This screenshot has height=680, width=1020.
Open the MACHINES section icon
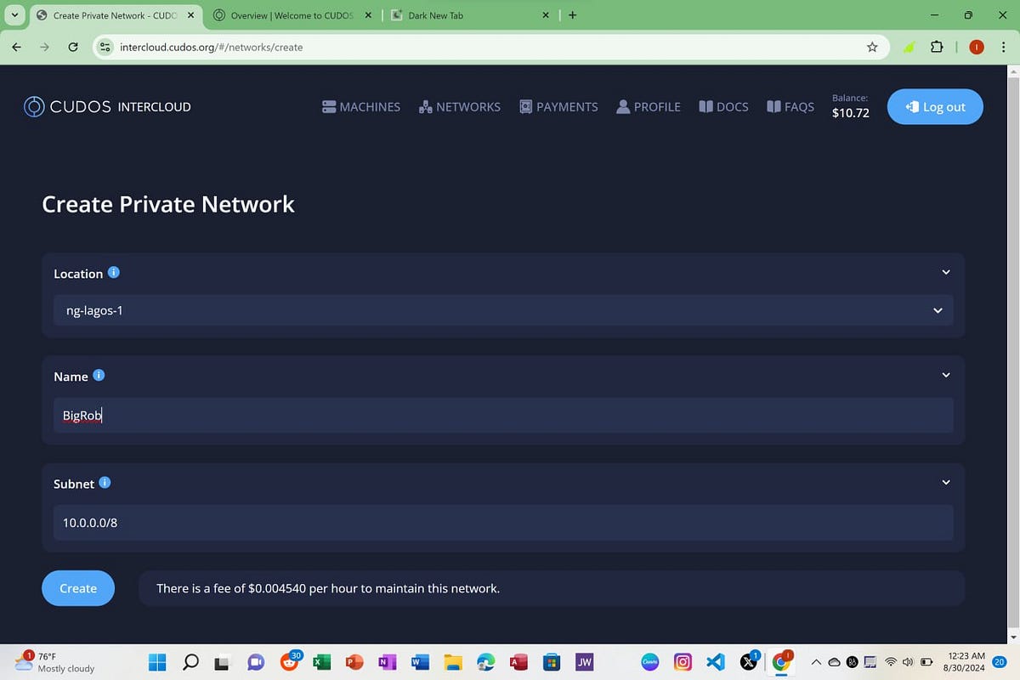tap(330, 105)
